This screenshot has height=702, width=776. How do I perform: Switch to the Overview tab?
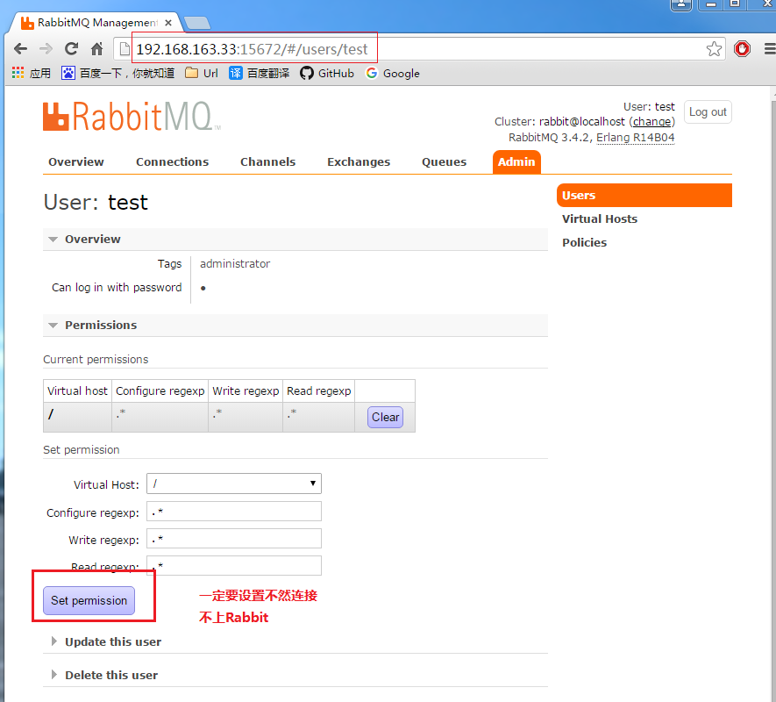point(76,162)
